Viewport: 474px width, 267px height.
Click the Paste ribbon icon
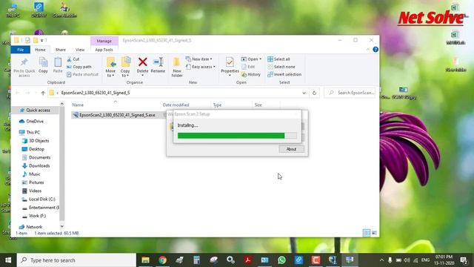pos(58,65)
